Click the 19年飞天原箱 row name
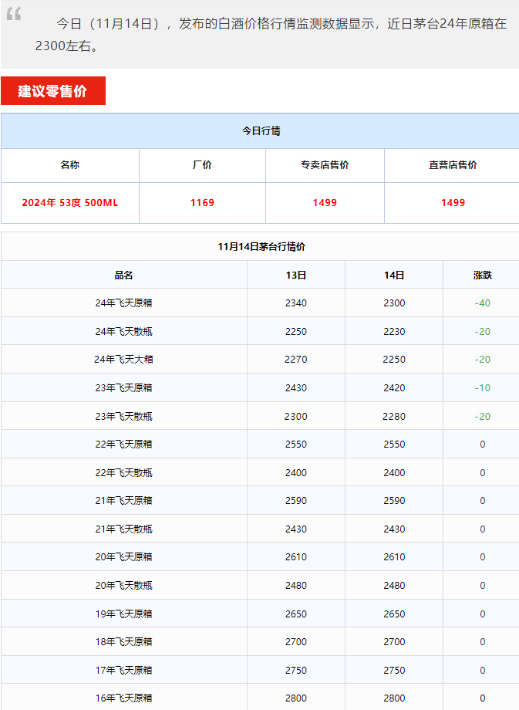This screenshot has width=519, height=710. coord(124,614)
